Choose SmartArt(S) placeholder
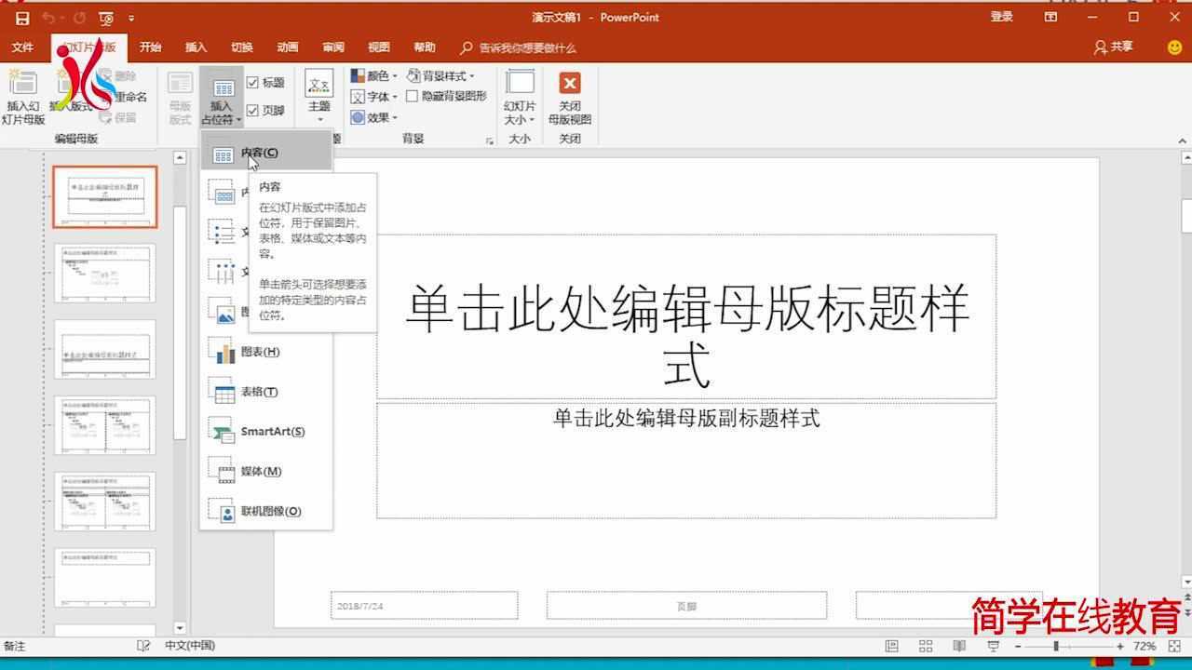The width and height of the screenshot is (1192, 670). [266, 432]
